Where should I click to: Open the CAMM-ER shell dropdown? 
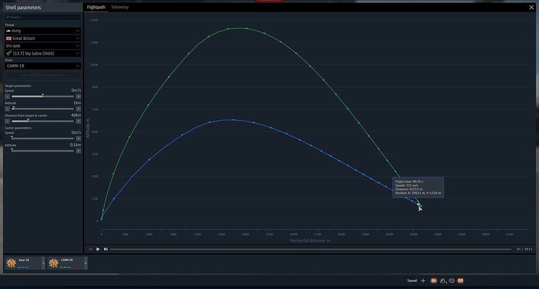point(43,66)
